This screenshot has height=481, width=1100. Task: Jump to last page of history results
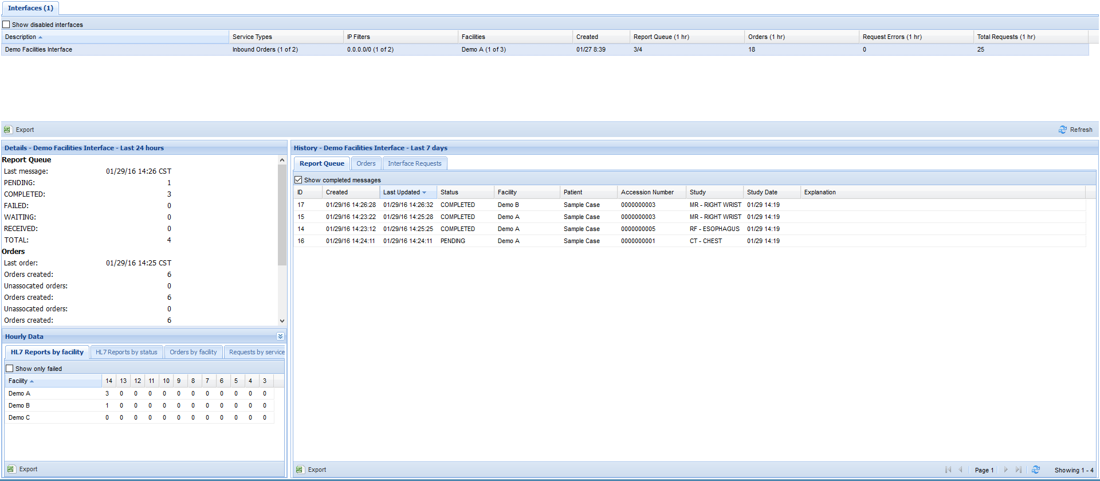pos(1018,470)
